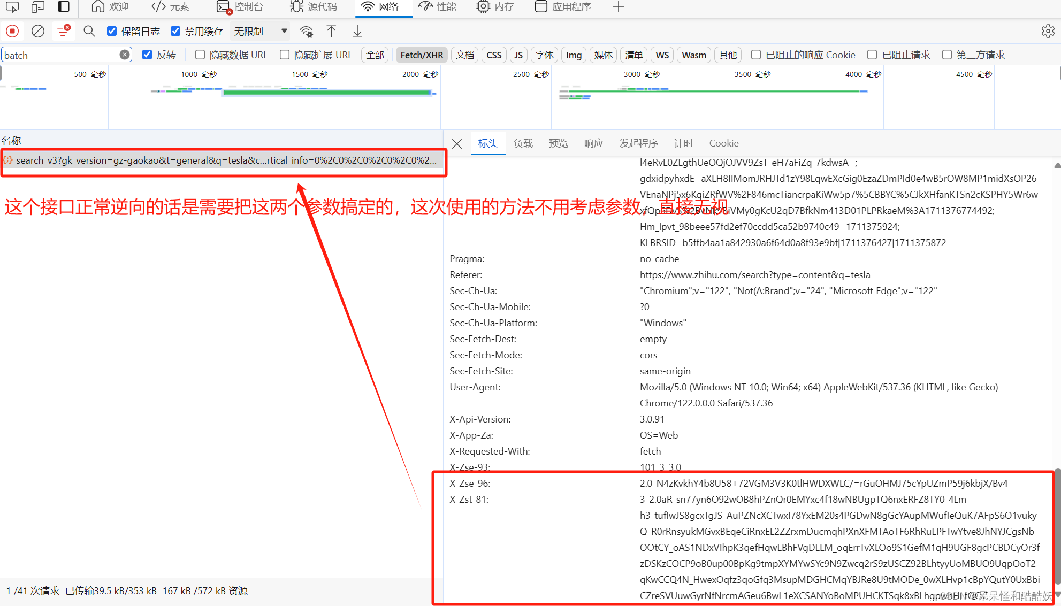Screen dimensions: 1061x606
Task: Toggle the dock side panel icon
Action: (x=64, y=6)
